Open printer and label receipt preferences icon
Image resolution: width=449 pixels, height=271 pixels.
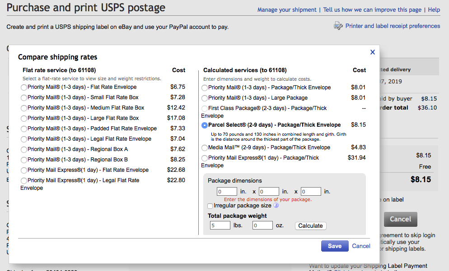tap(338, 26)
